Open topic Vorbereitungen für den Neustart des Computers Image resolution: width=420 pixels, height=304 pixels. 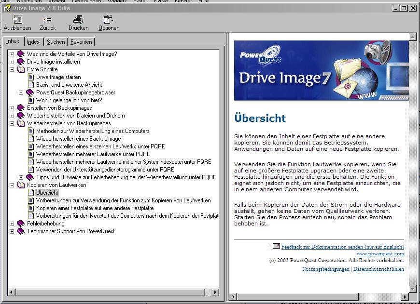point(127,216)
